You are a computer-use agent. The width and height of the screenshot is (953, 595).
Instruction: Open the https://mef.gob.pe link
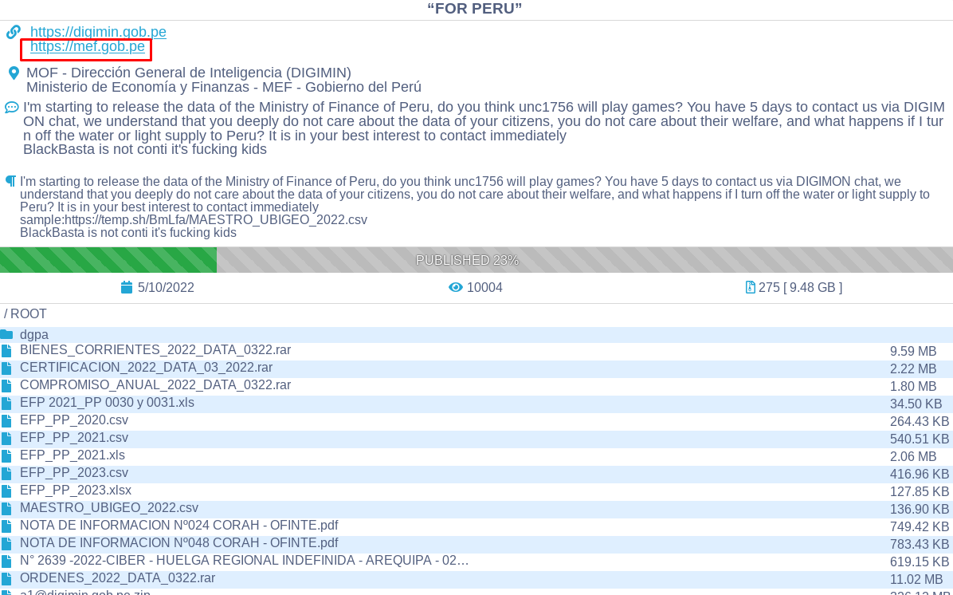point(88,46)
